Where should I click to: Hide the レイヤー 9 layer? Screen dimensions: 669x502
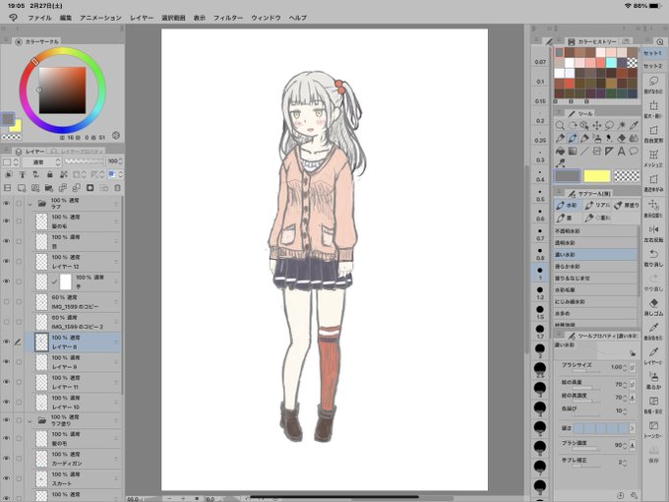click(6, 362)
